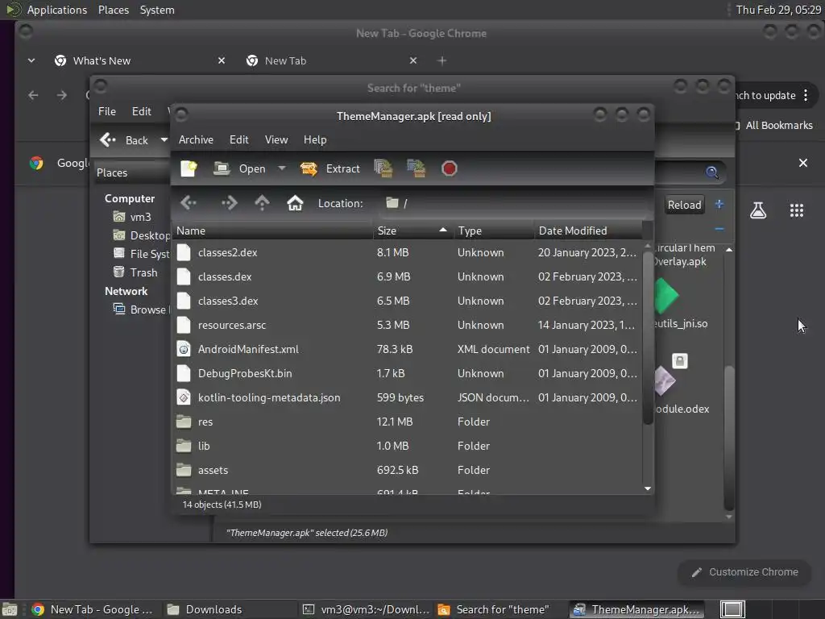This screenshot has height=619, width=825.
Task: Select vm3 in Places sidebar
Action: (x=132, y=217)
